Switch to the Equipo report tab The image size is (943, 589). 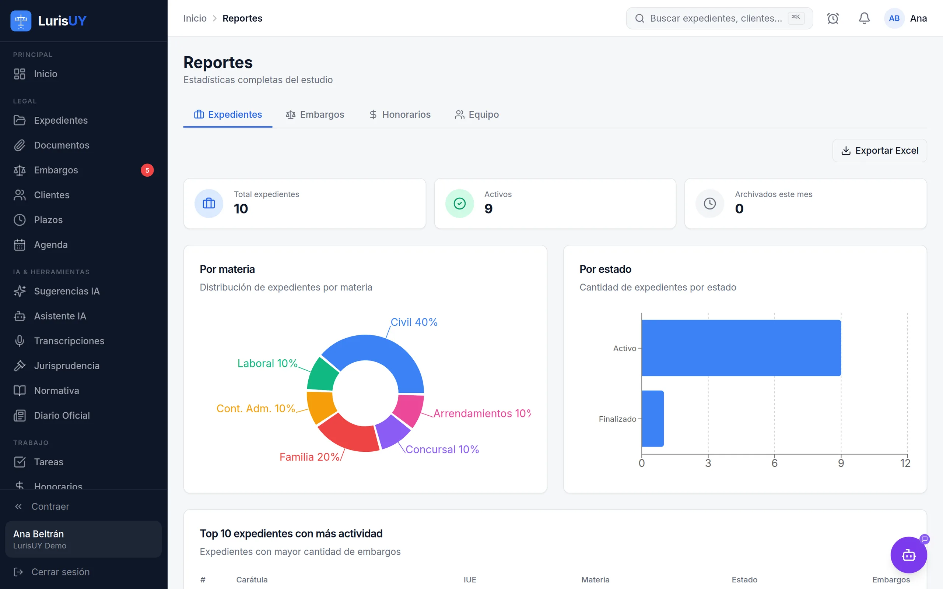point(477,114)
